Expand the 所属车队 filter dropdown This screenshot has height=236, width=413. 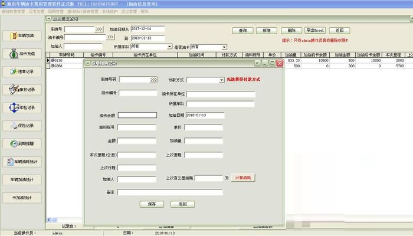click(x=169, y=47)
